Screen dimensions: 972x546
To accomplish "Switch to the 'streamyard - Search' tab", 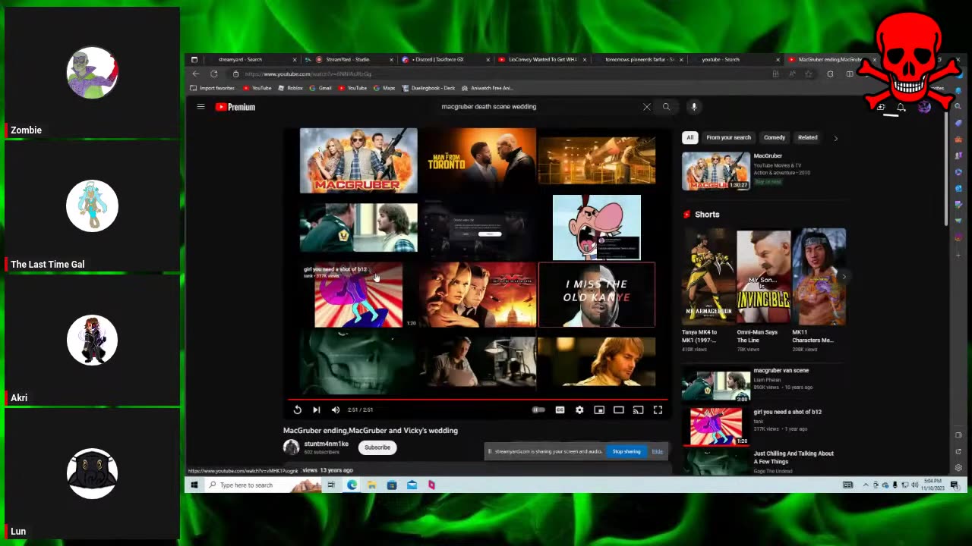I will 240,59.
